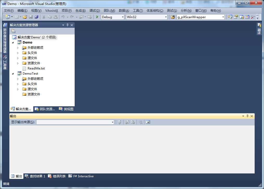This screenshot has width=264, height=189.
Task: Click the Copy toolbar icon
Action: tap(49, 17)
